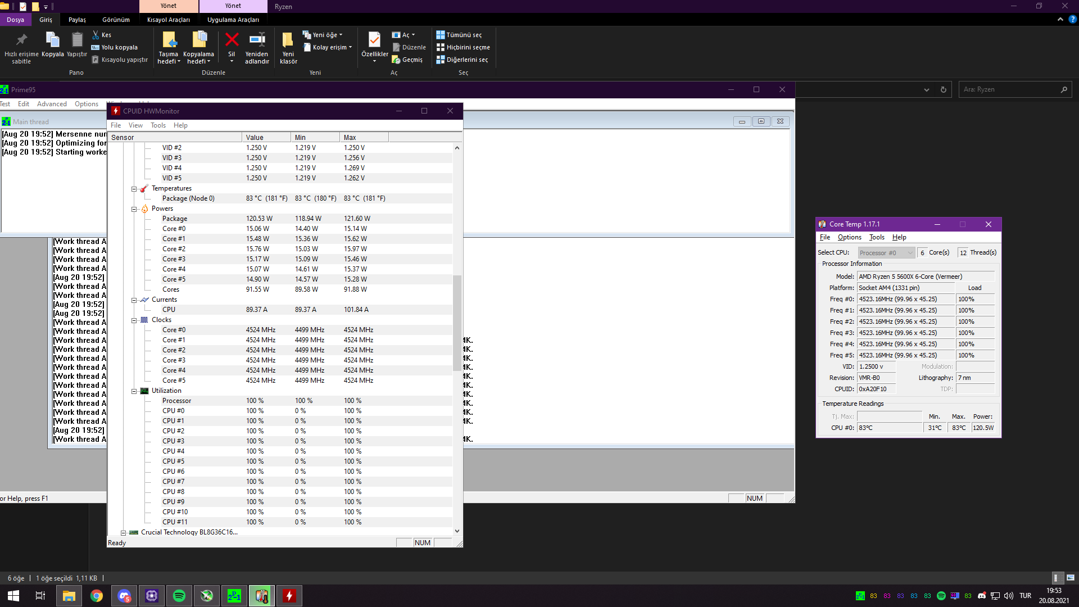Open the Help menu in Core Temp
Viewport: 1079px width, 607px height.
click(899, 237)
